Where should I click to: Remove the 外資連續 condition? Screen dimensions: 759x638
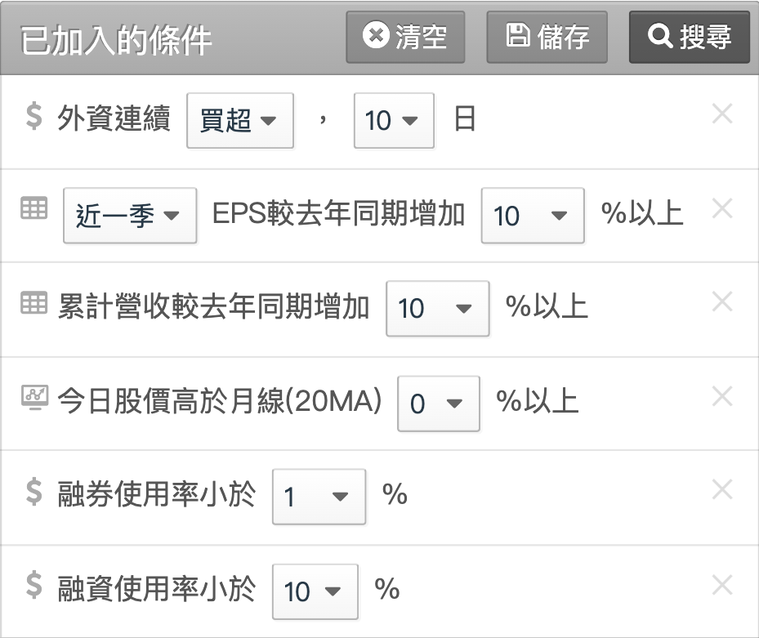[722, 114]
